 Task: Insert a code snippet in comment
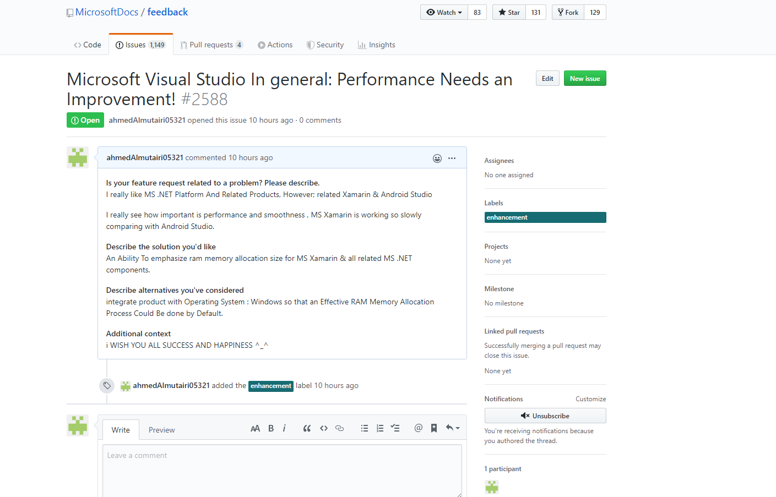coord(323,428)
